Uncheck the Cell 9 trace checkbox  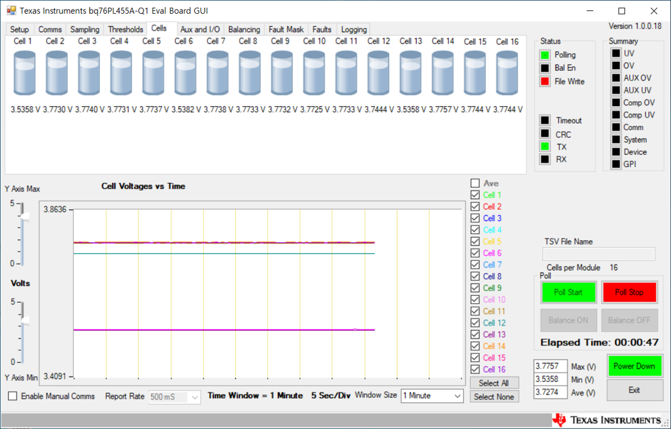pyautogui.click(x=475, y=288)
